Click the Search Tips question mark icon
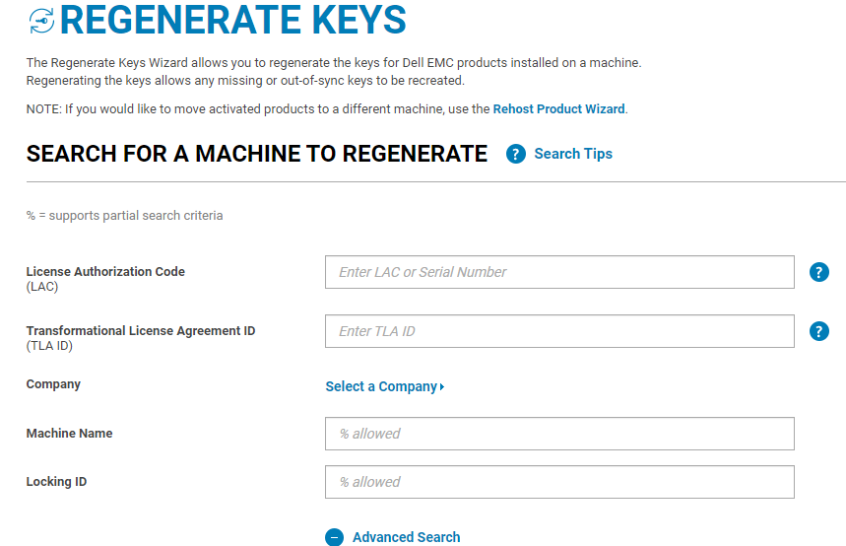The width and height of the screenshot is (846, 546). pos(515,154)
